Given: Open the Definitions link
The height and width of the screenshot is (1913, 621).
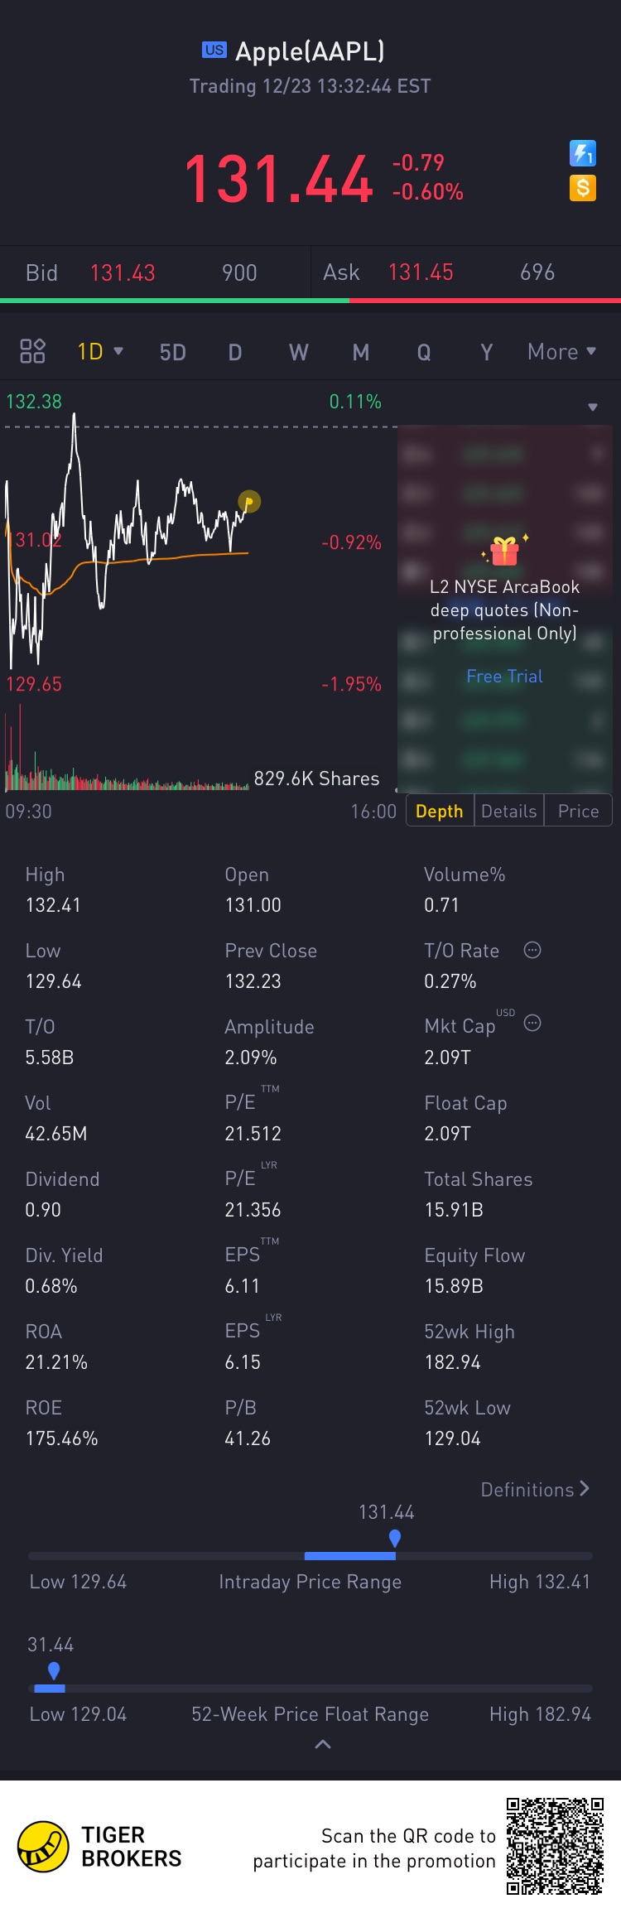Looking at the screenshot, I should click(536, 1489).
